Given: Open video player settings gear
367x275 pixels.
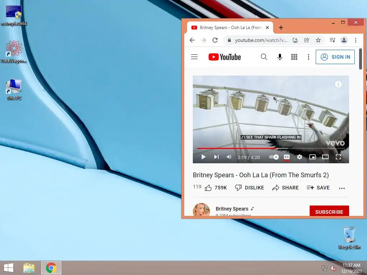Looking at the screenshot, I should pyautogui.click(x=300, y=157).
